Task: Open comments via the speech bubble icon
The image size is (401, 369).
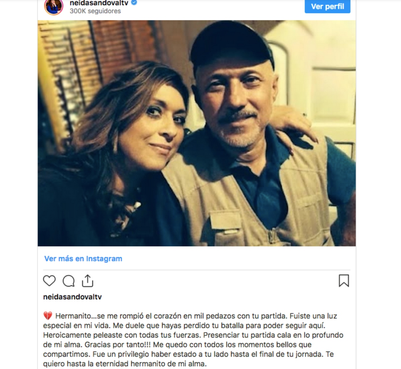Action: coord(69,281)
